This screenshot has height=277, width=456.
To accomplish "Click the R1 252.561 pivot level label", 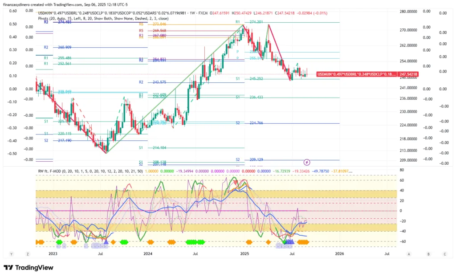I will coord(57,63).
